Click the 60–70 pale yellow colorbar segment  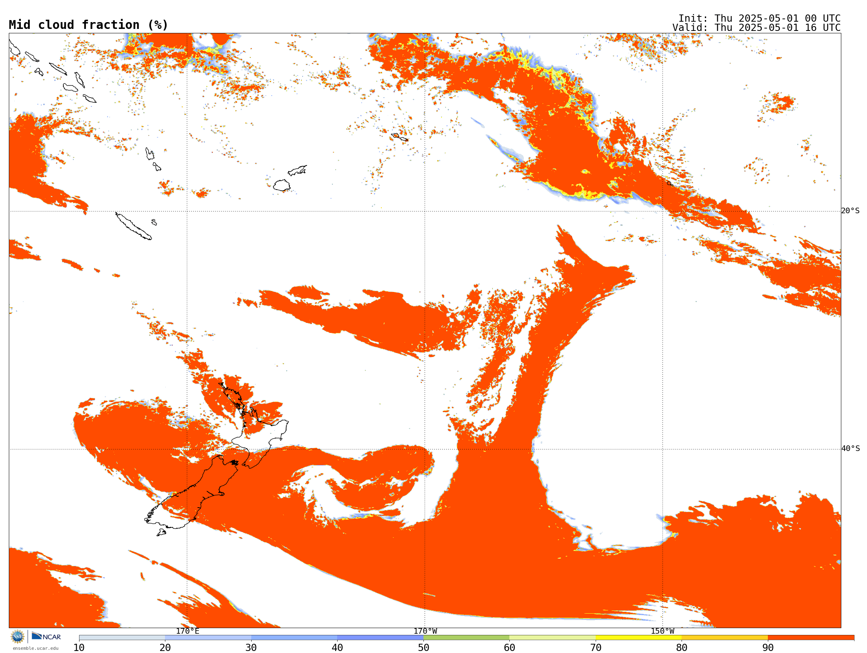[x=553, y=638]
